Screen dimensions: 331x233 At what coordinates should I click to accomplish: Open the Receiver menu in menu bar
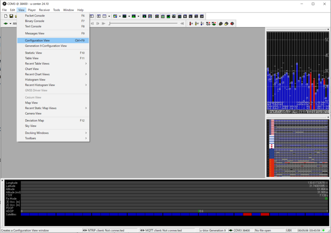pyautogui.click(x=44, y=10)
